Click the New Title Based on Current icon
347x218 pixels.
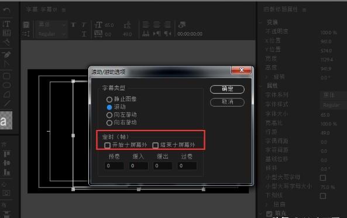[x=26, y=24]
